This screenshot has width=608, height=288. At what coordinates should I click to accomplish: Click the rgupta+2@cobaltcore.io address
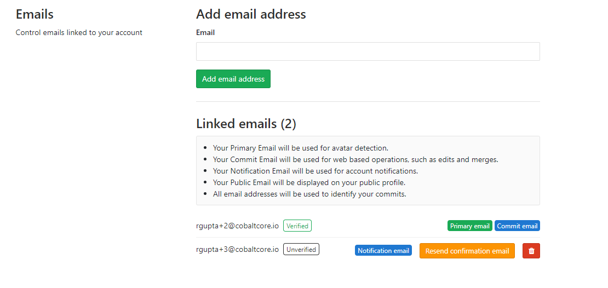pyautogui.click(x=237, y=226)
